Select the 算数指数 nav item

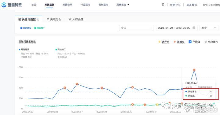click(49, 5)
